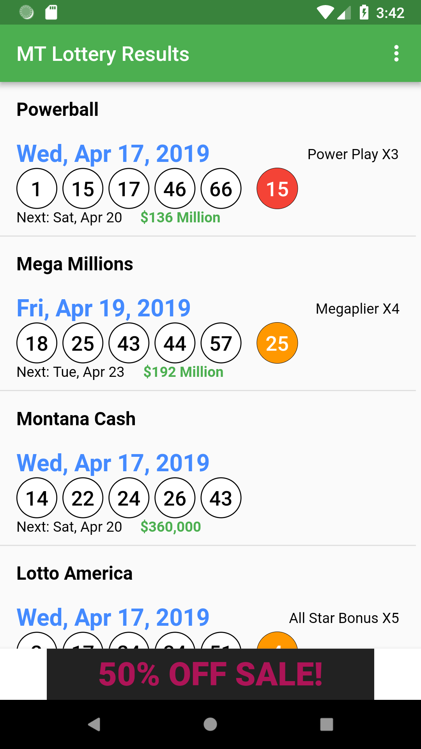The height and width of the screenshot is (749, 421).
Task: Tap Powerball white ball number 66
Action: 221,189
